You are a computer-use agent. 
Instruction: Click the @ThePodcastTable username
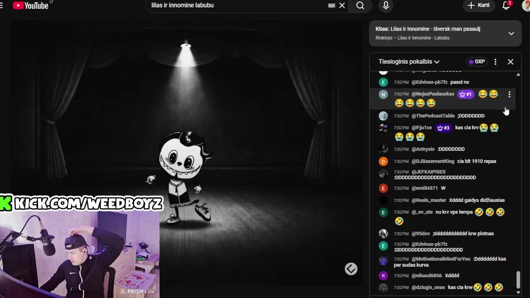coord(433,116)
